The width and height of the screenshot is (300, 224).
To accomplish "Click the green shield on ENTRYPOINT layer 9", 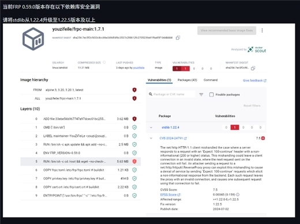I will tap(134, 196).
